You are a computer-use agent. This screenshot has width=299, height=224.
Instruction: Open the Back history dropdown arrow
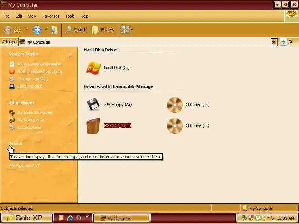click(x=27, y=30)
